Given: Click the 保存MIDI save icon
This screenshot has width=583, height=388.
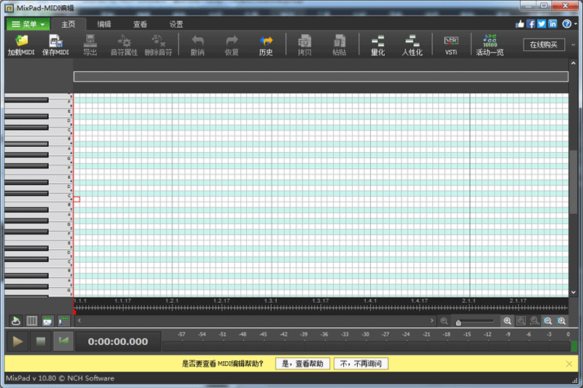Looking at the screenshot, I should click(55, 45).
